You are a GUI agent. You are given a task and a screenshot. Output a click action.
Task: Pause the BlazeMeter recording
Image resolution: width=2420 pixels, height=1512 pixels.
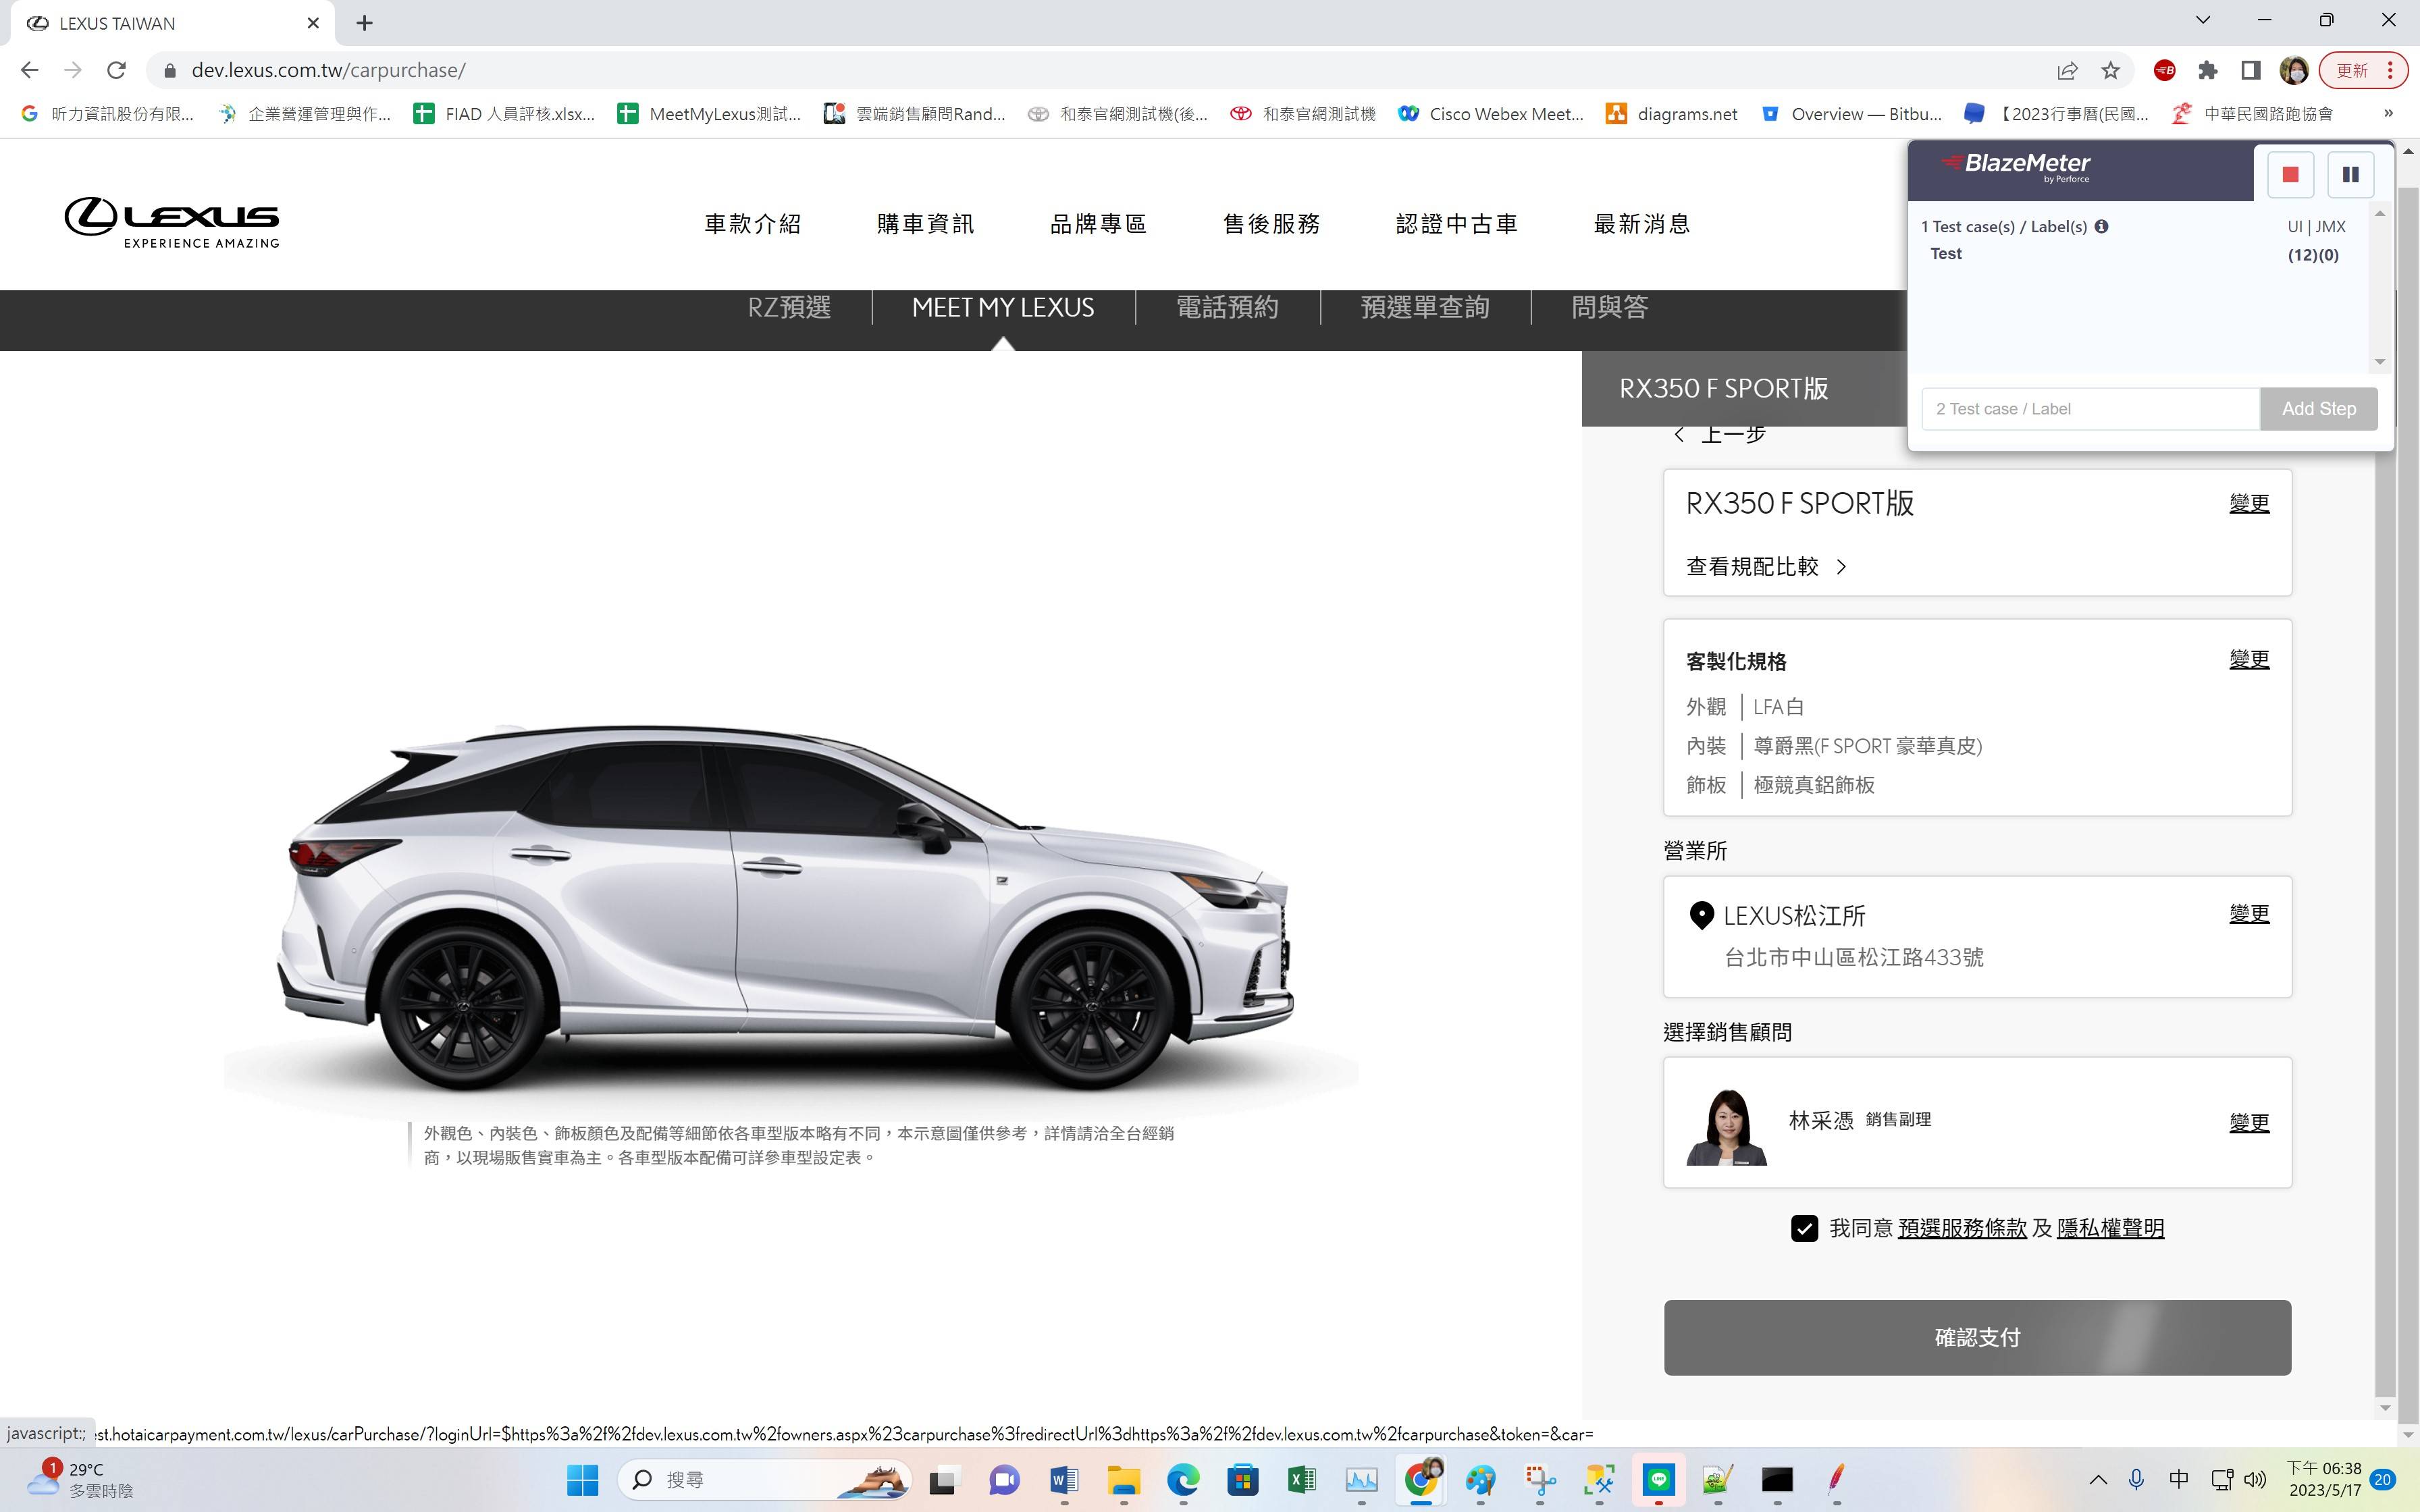pos(2350,174)
